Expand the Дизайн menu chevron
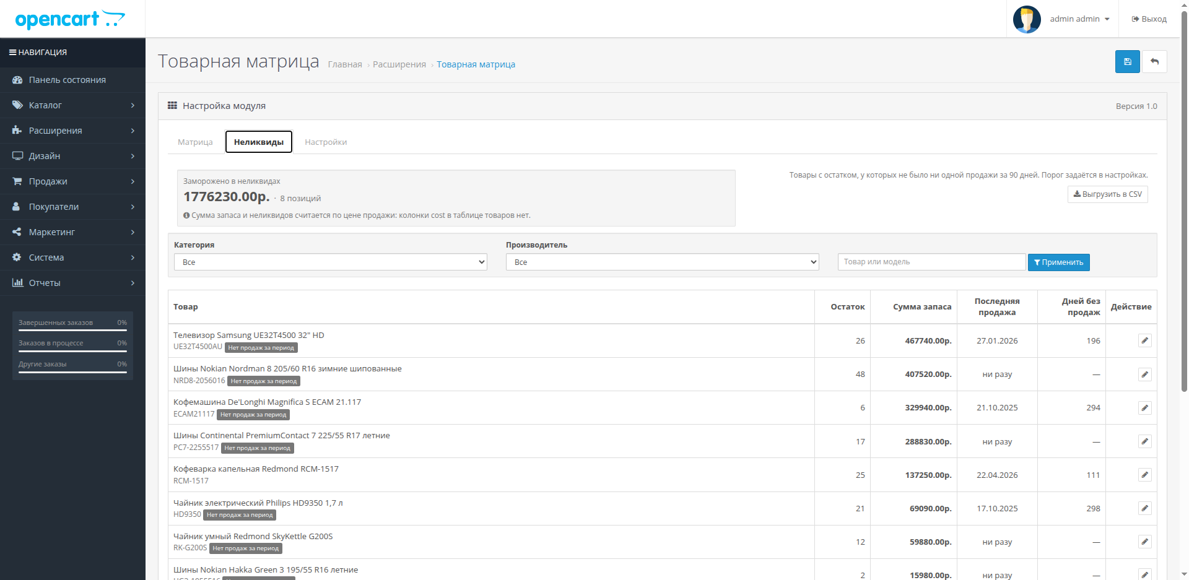Image resolution: width=1189 pixels, height=580 pixels. [133, 156]
